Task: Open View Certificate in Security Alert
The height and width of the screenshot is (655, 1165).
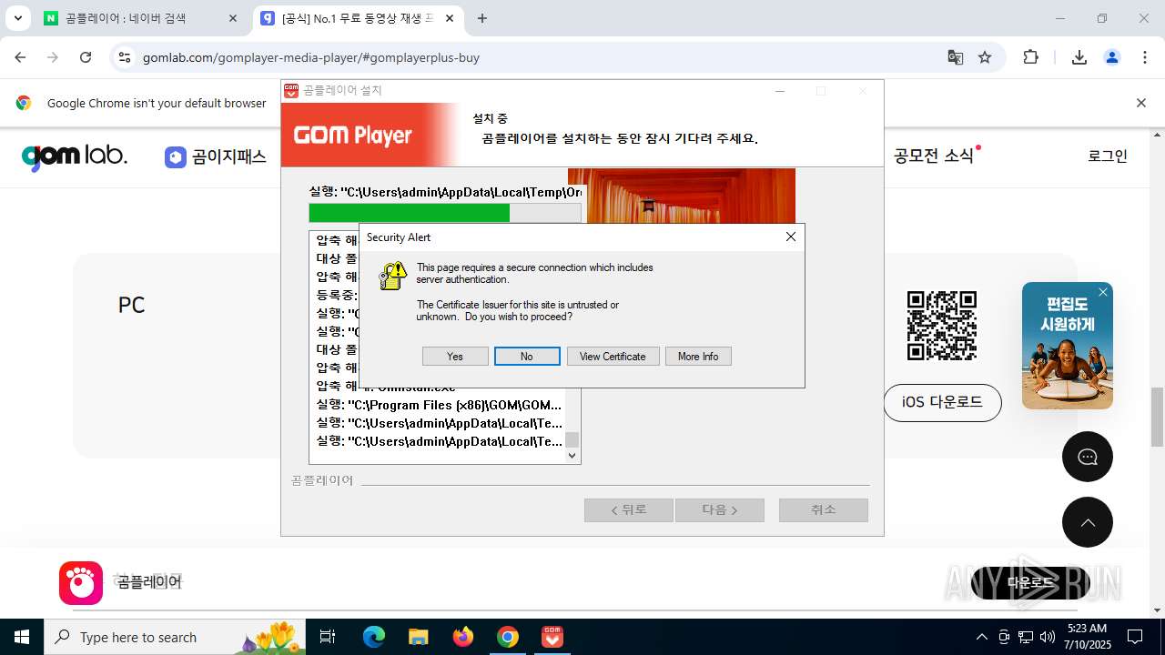Action: (x=613, y=357)
